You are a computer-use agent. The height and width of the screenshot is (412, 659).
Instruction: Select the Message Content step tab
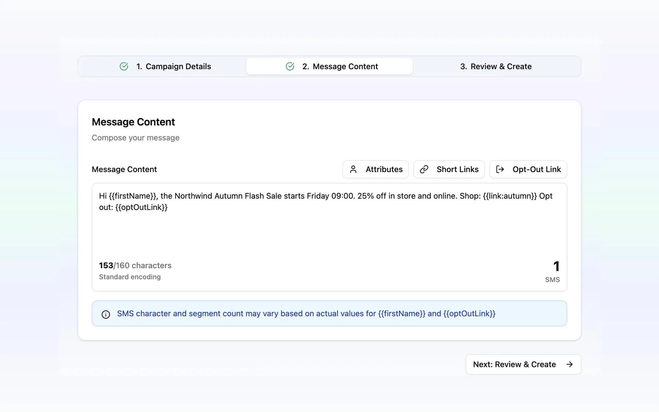329,66
